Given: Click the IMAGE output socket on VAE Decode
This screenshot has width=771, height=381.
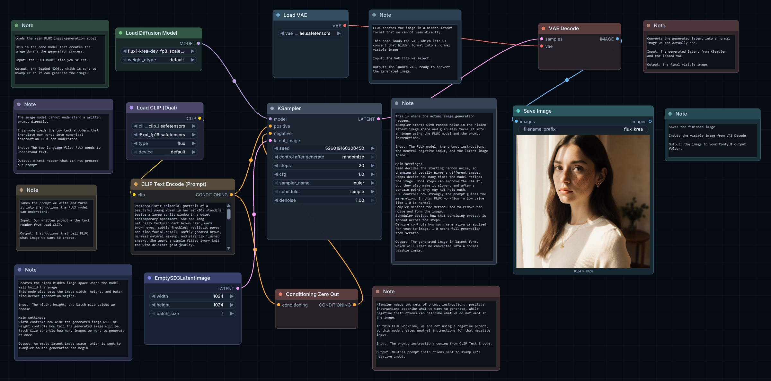Looking at the screenshot, I should 617,39.
